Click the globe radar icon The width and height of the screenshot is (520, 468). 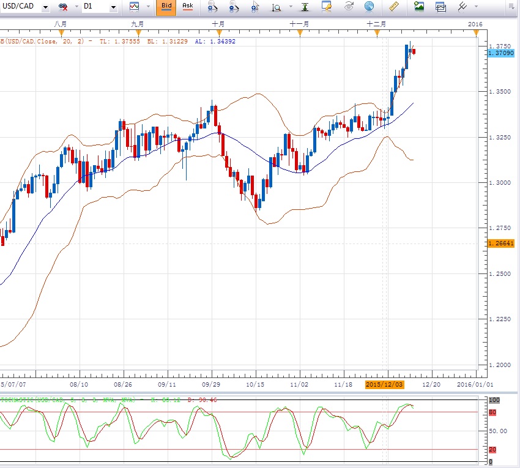(369, 7)
